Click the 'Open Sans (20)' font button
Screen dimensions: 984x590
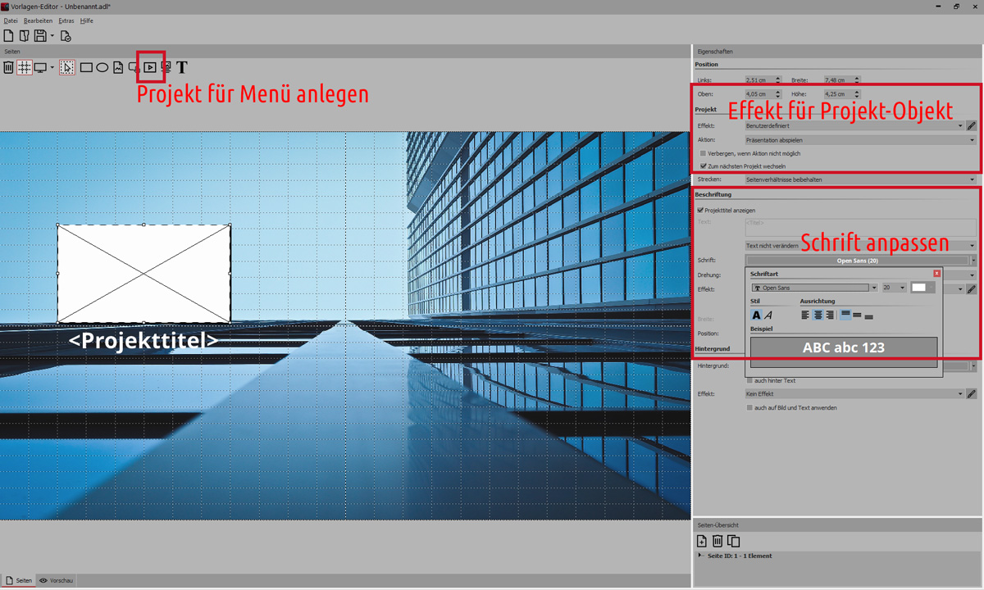coord(857,261)
